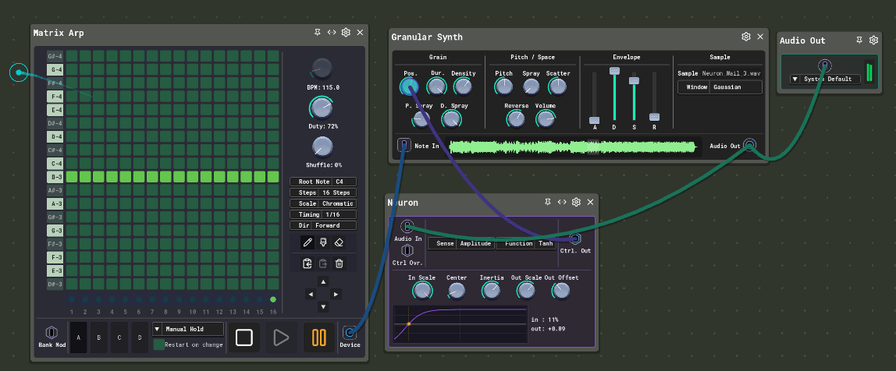Pin the Matrix Arp module
Viewport: 896px width, 371px height.
317,33
